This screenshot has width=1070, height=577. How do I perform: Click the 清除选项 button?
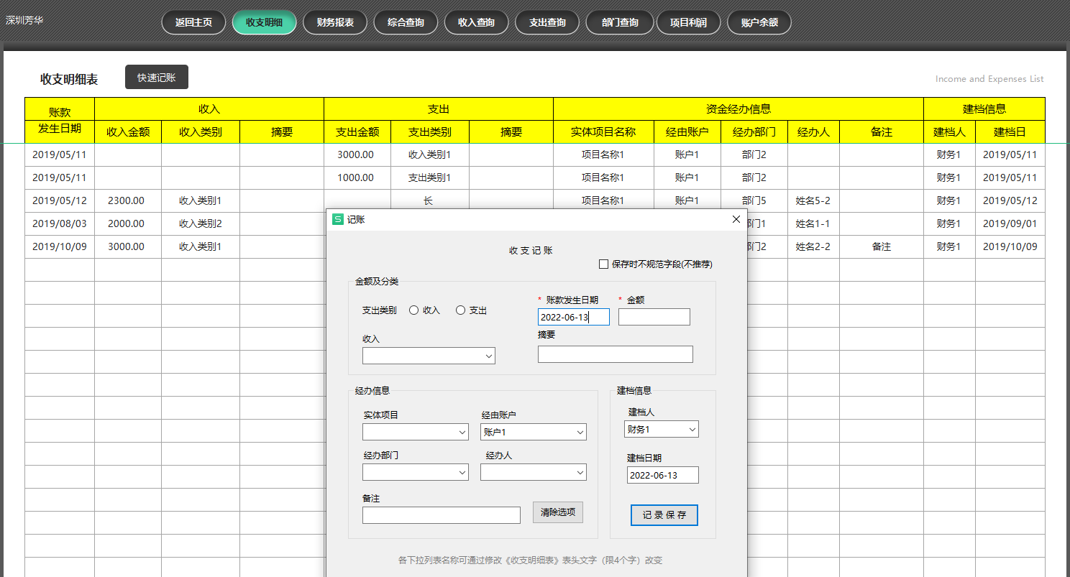pos(557,512)
